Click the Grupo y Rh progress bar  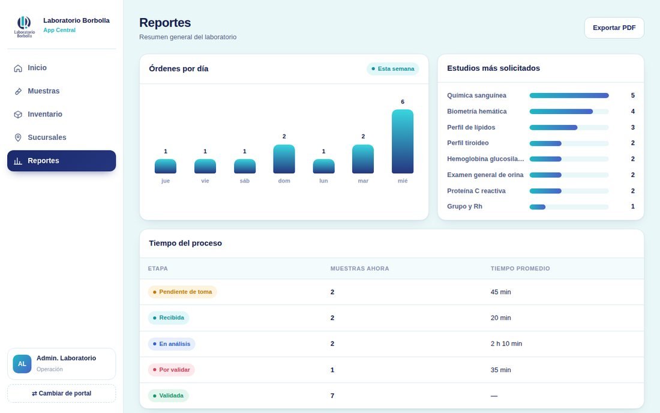click(569, 206)
